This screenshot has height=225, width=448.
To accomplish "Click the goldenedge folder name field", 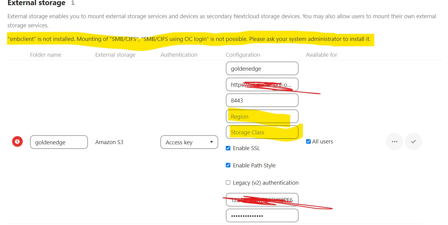I will pos(59,142).
